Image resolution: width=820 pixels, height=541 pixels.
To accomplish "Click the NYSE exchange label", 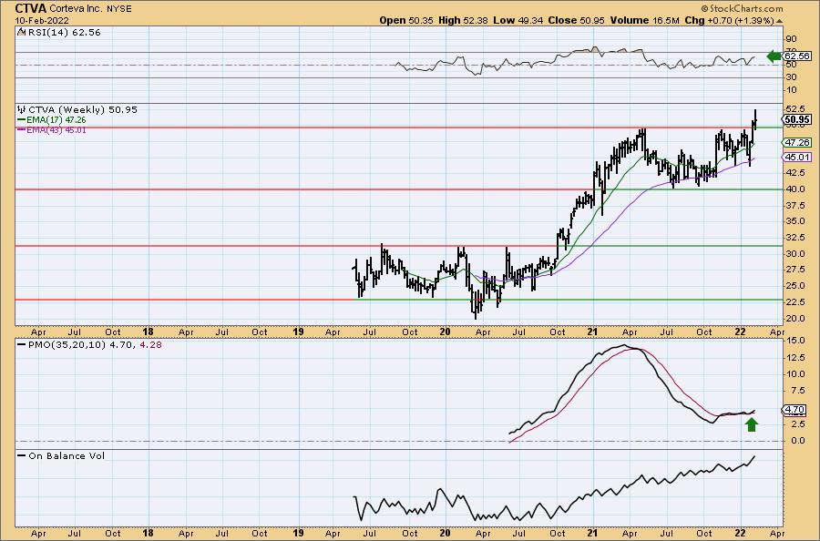I will (119, 9).
